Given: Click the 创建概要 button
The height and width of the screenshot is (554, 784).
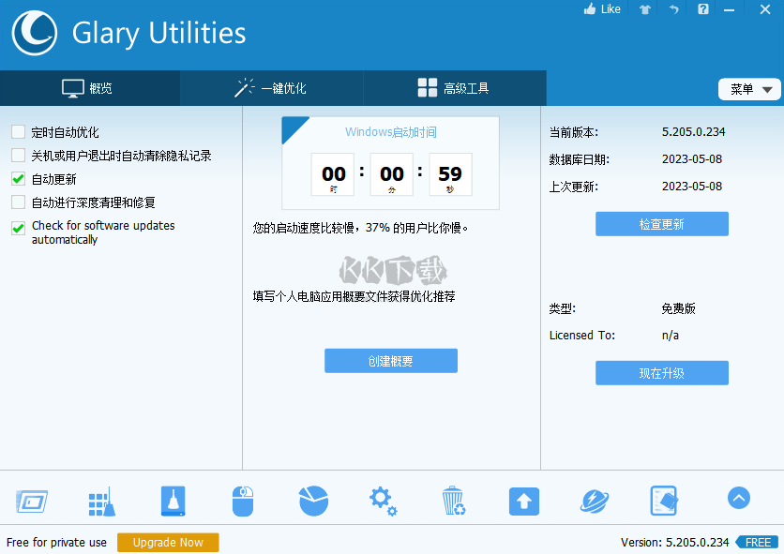Looking at the screenshot, I should pyautogui.click(x=390, y=361).
